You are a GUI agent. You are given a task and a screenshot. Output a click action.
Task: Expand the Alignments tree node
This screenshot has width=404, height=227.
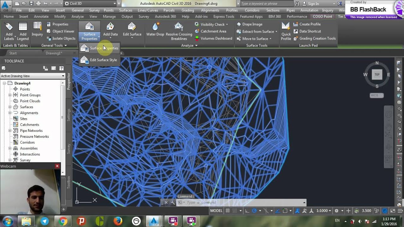tap(10, 113)
